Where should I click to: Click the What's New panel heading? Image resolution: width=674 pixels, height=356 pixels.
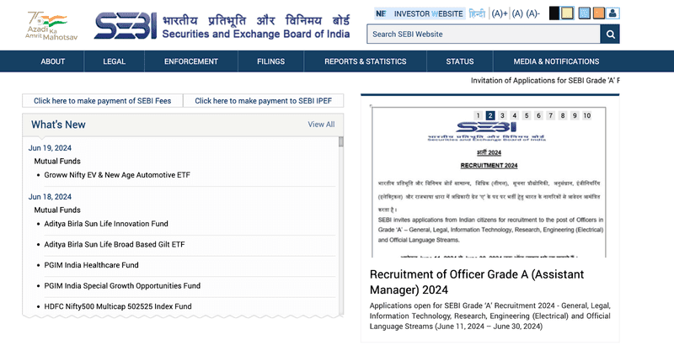tap(58, 125)
